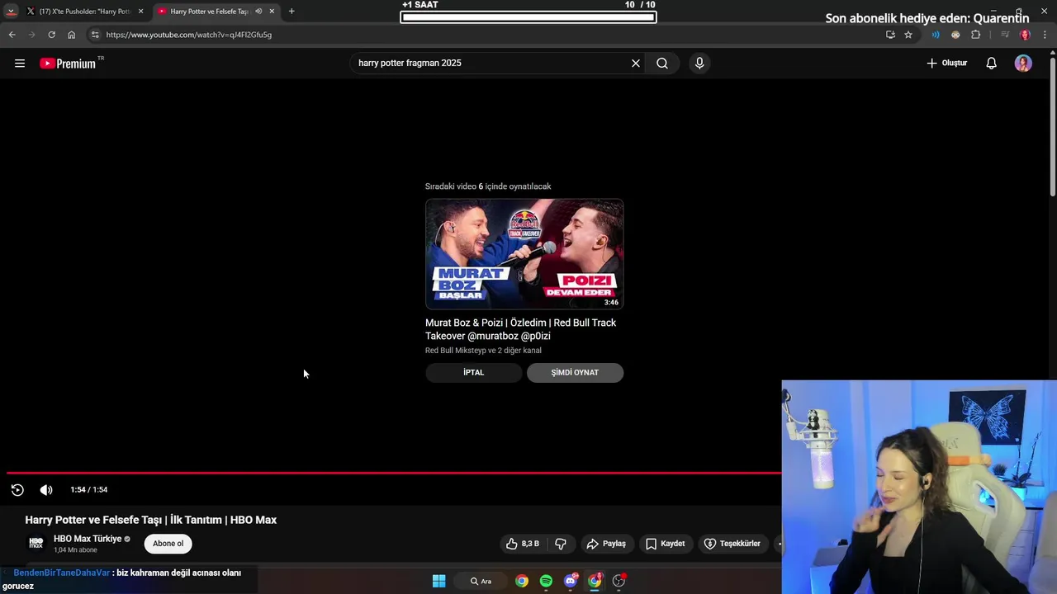This screenshot has height=594, width=1057.
Task: Open the first Chrome taskbar icon
Action: click(x=522, y=581)
